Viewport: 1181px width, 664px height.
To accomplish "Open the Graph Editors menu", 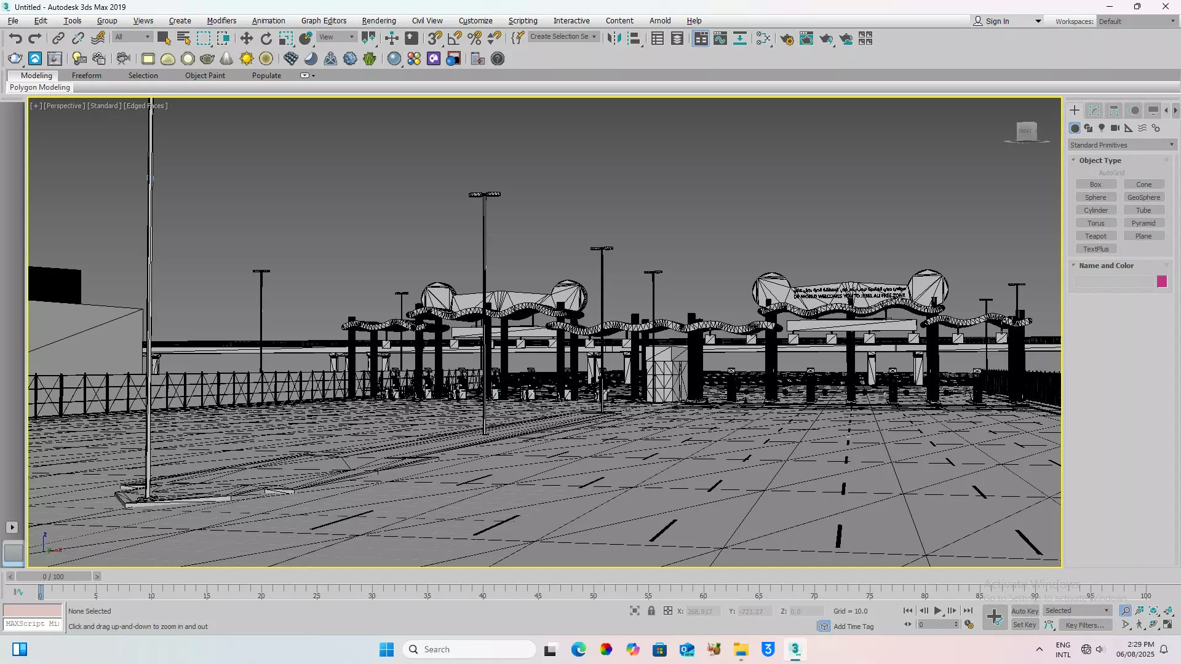I will (324, 20).
